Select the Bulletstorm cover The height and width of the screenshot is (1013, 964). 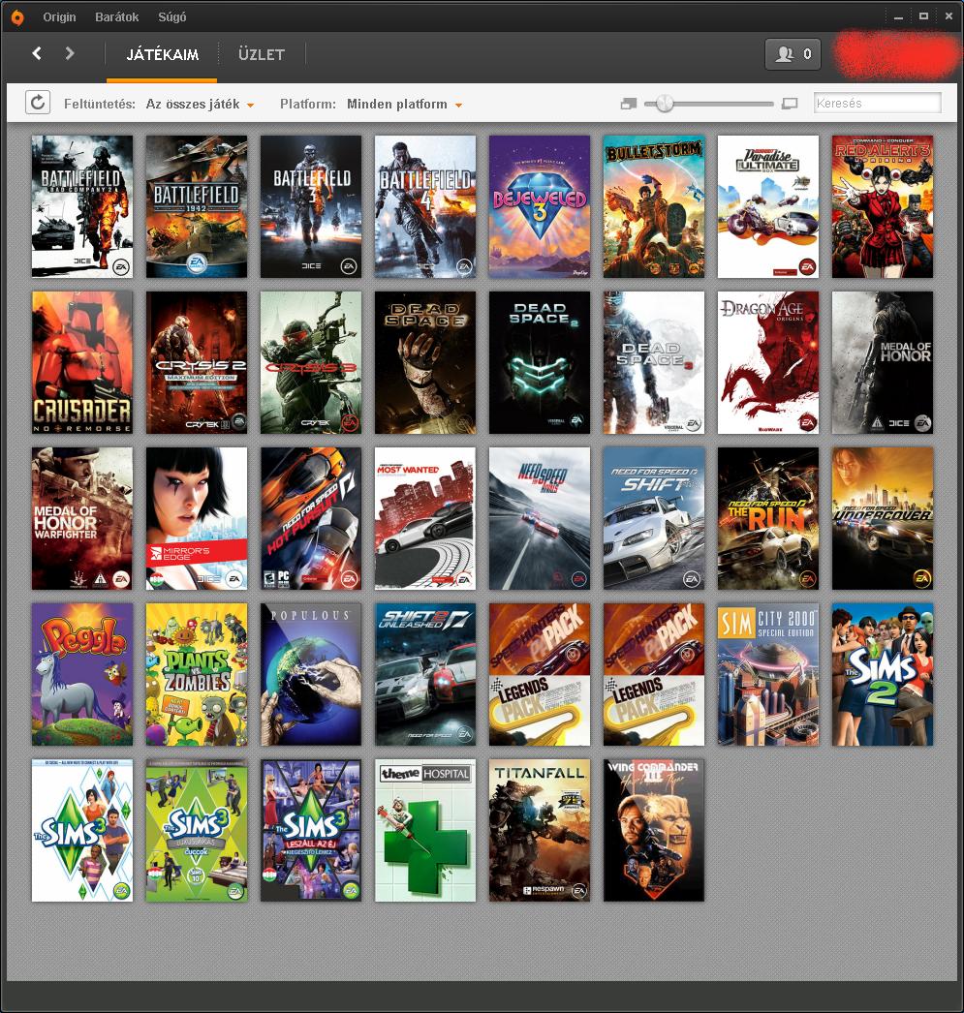point(654,206)
